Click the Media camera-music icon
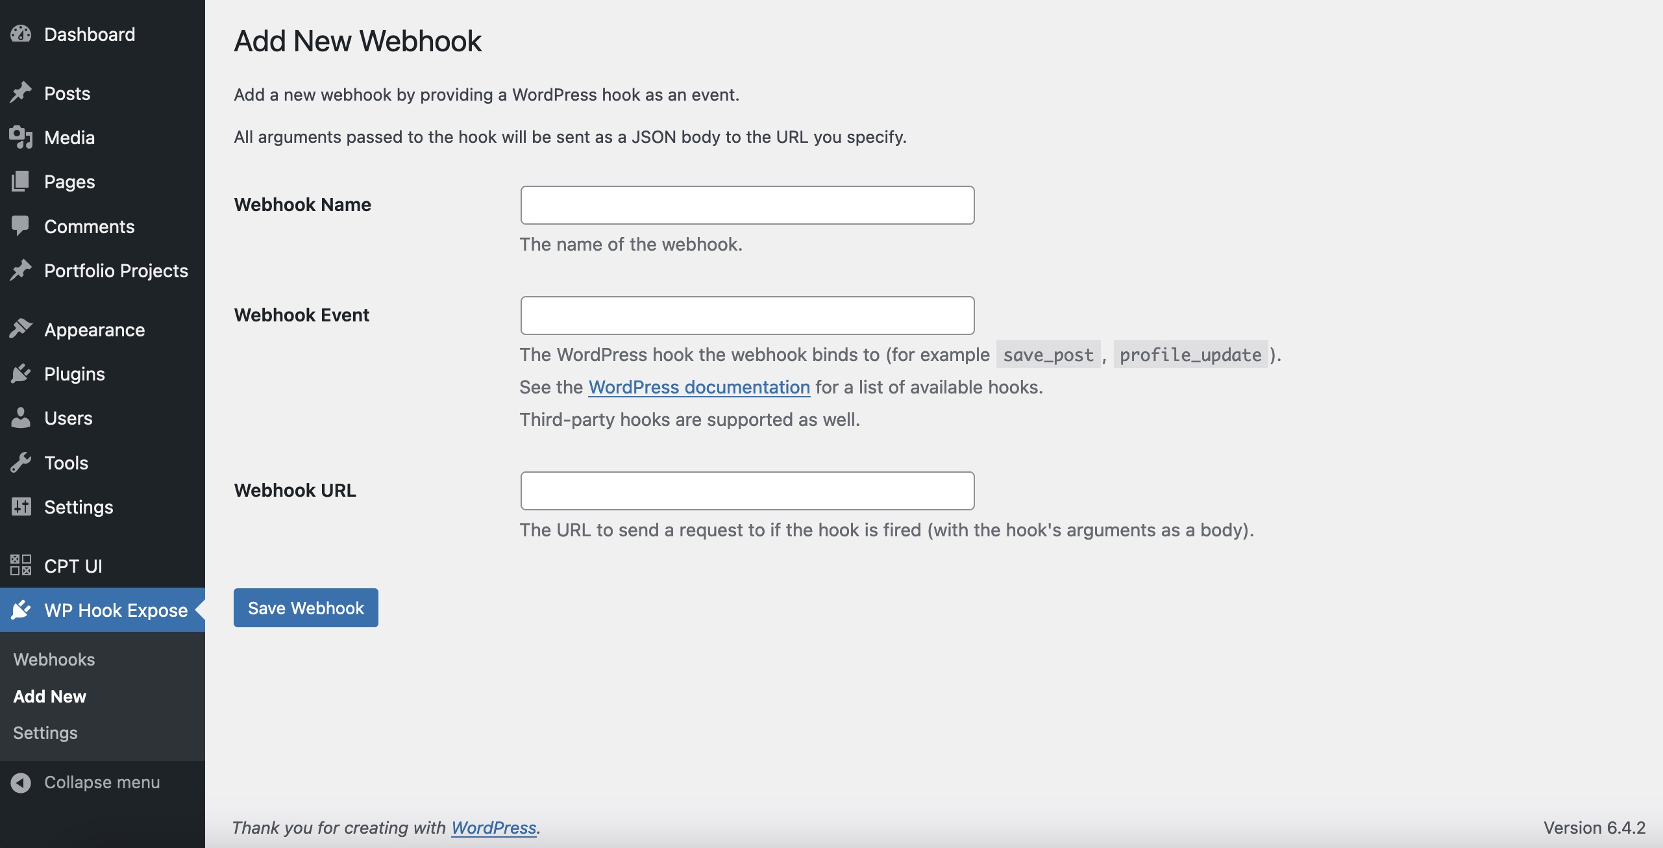Viewport: 1663px width, 848px height. point(21,137)
